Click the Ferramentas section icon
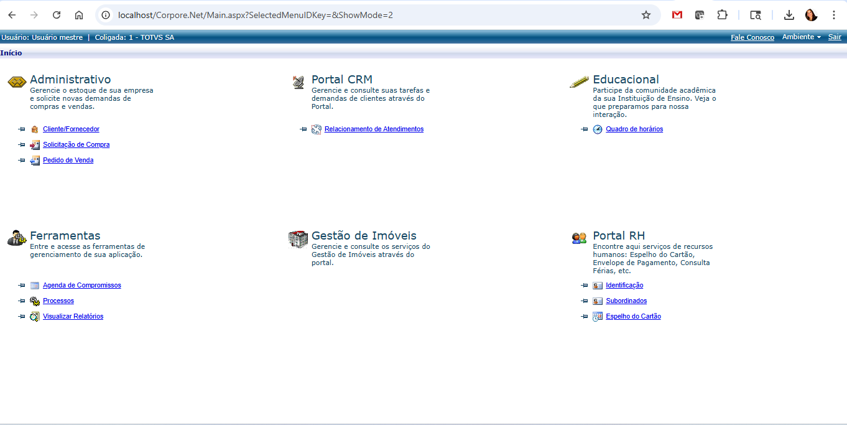 (17, 238)
